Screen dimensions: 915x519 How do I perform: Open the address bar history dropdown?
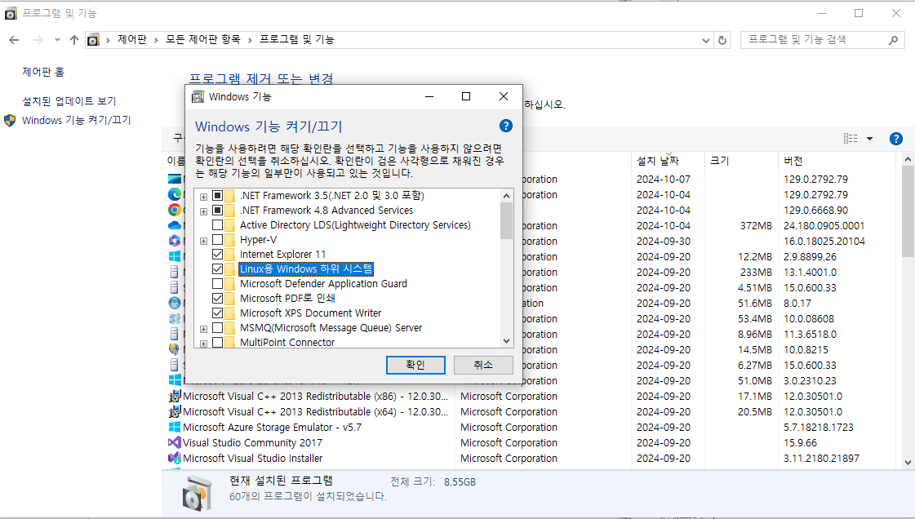pyautogui.click(x=706, y=40)
